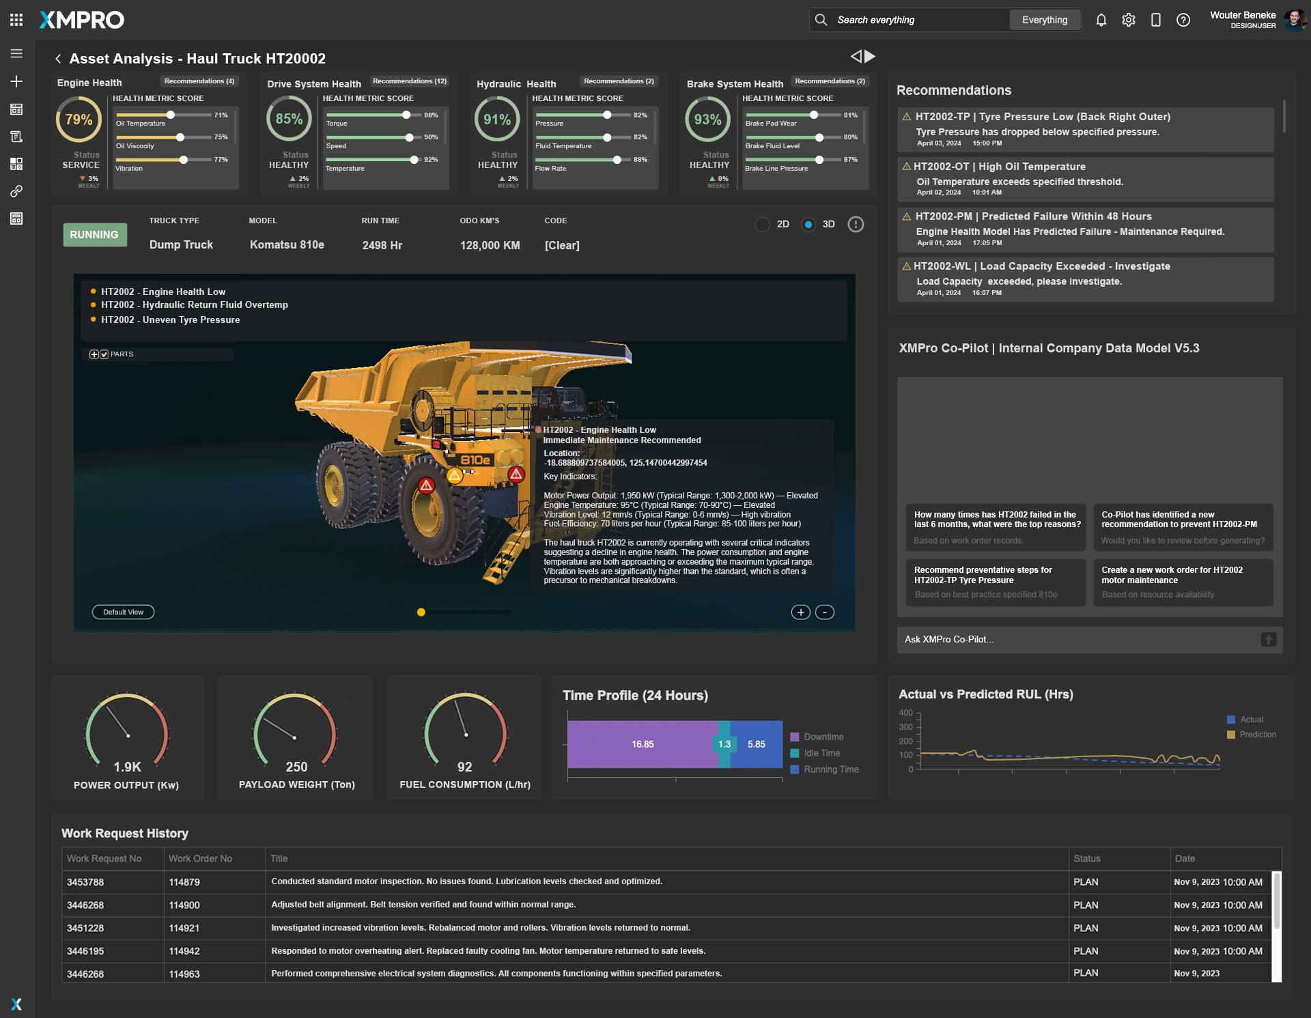Click the mobile device icon in header
This screenshot has height=1018, width=1311.
[x=1155, y=20]
